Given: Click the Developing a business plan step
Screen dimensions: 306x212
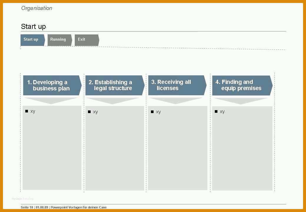Looking at the screenshot, I should [52, 85].
